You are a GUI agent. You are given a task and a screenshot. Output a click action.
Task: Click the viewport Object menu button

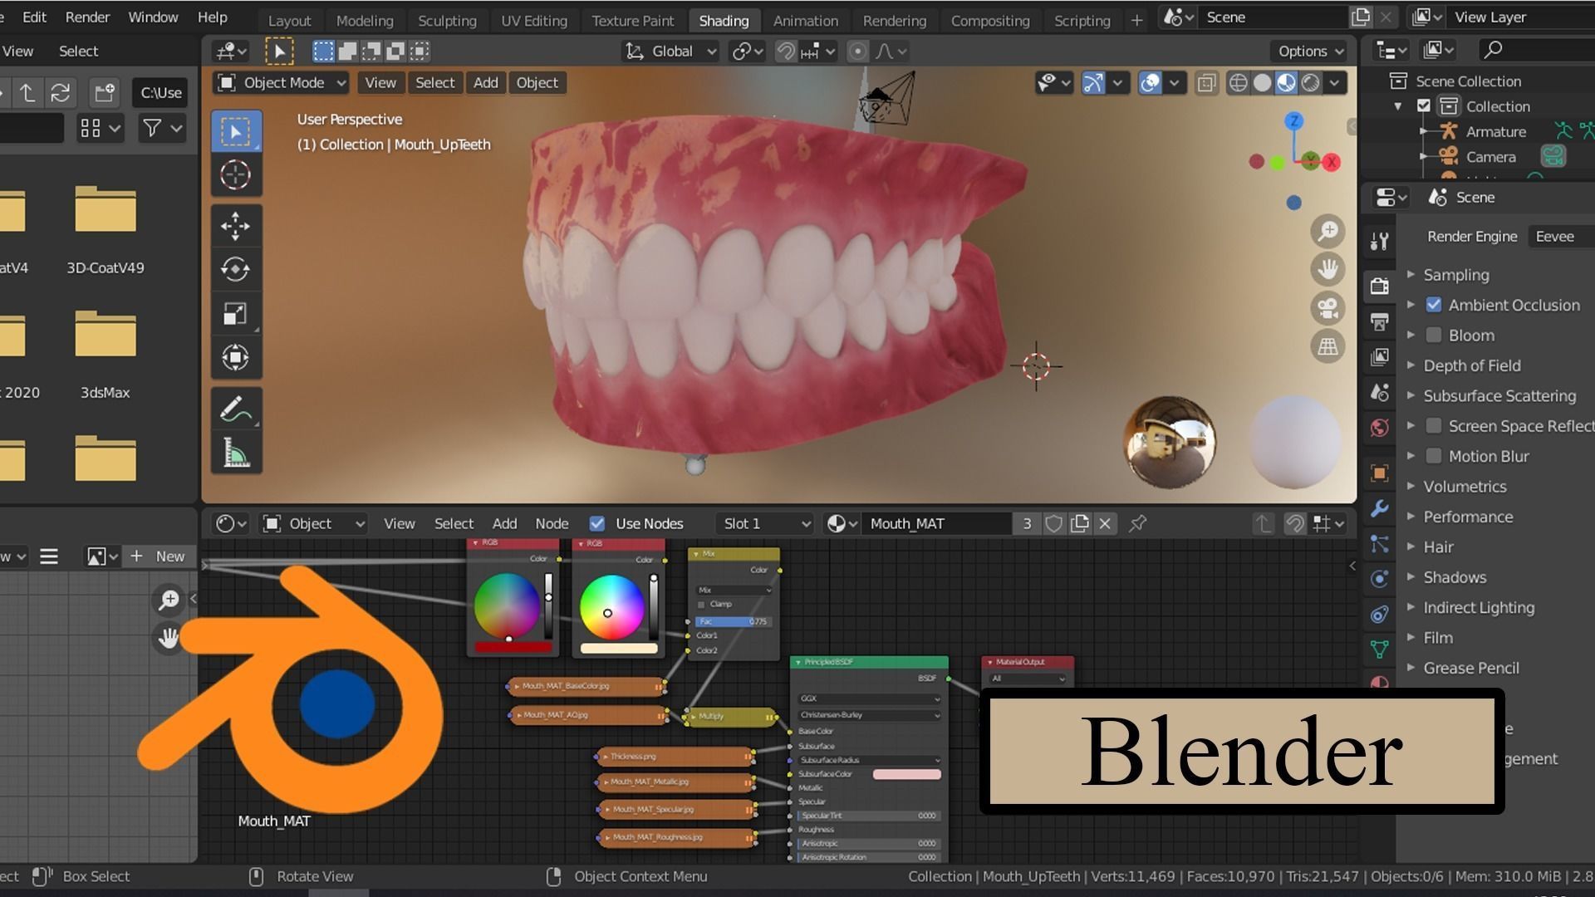tap(537, 83)
